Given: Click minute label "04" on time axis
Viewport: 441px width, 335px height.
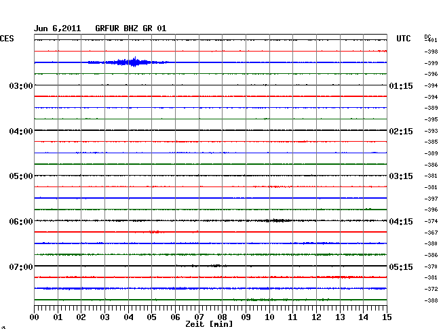Looking at the screenshot, I should pyautogui.click(x=128, y=317).
